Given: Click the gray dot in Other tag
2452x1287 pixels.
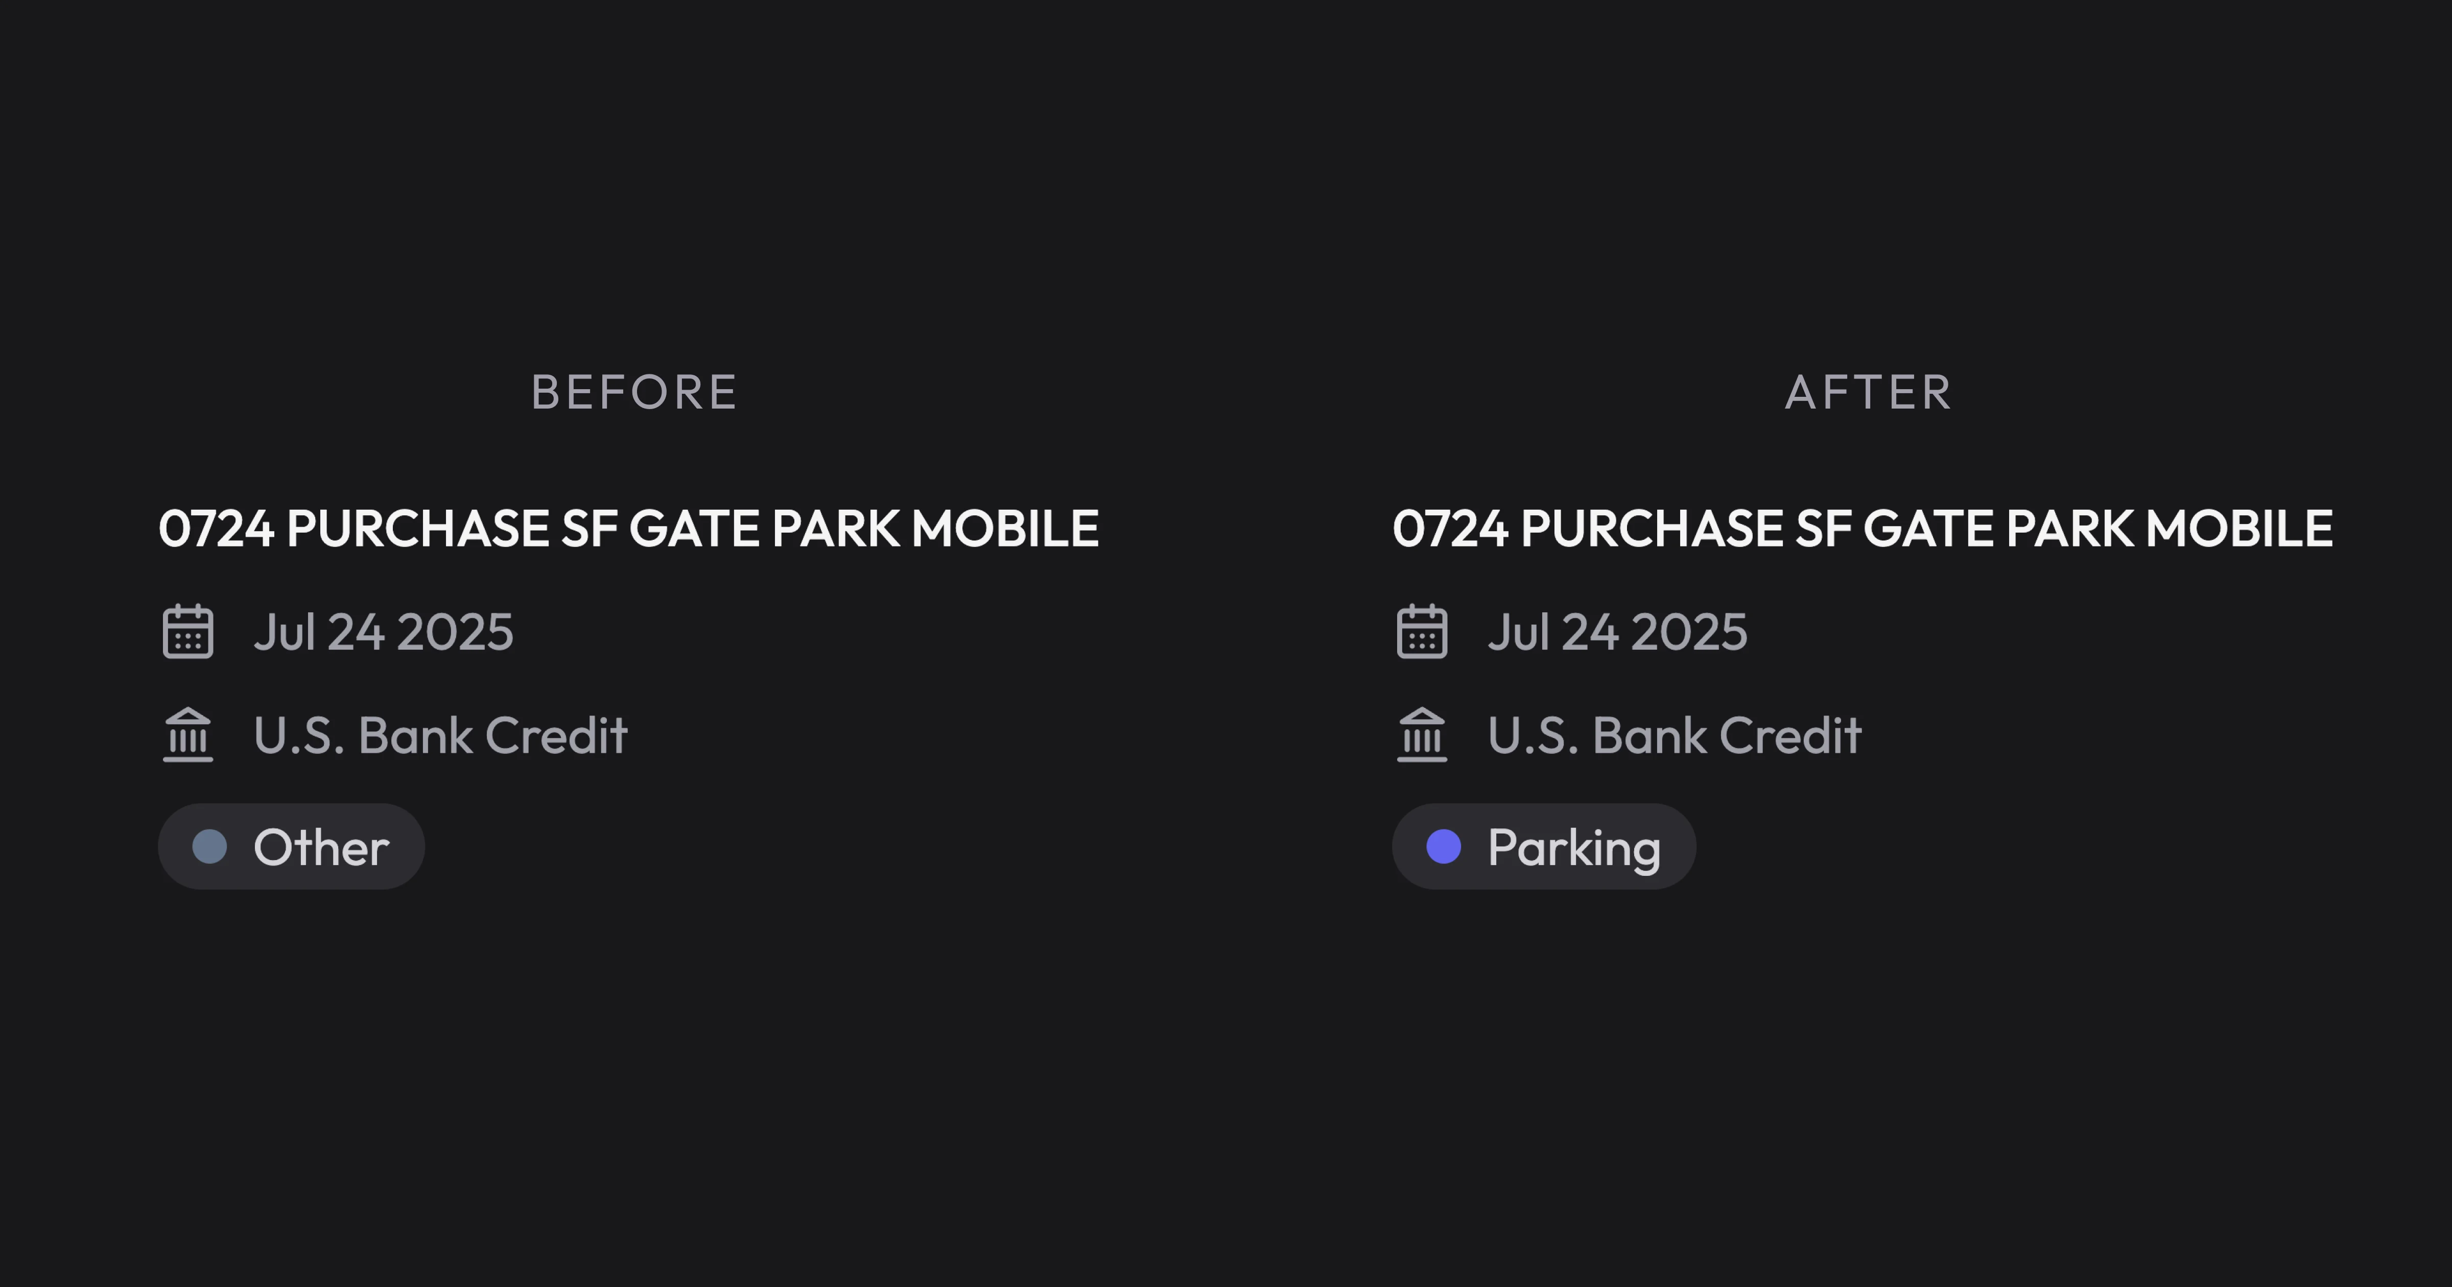Looking at the screenshot, I should (x=209, y=846).
